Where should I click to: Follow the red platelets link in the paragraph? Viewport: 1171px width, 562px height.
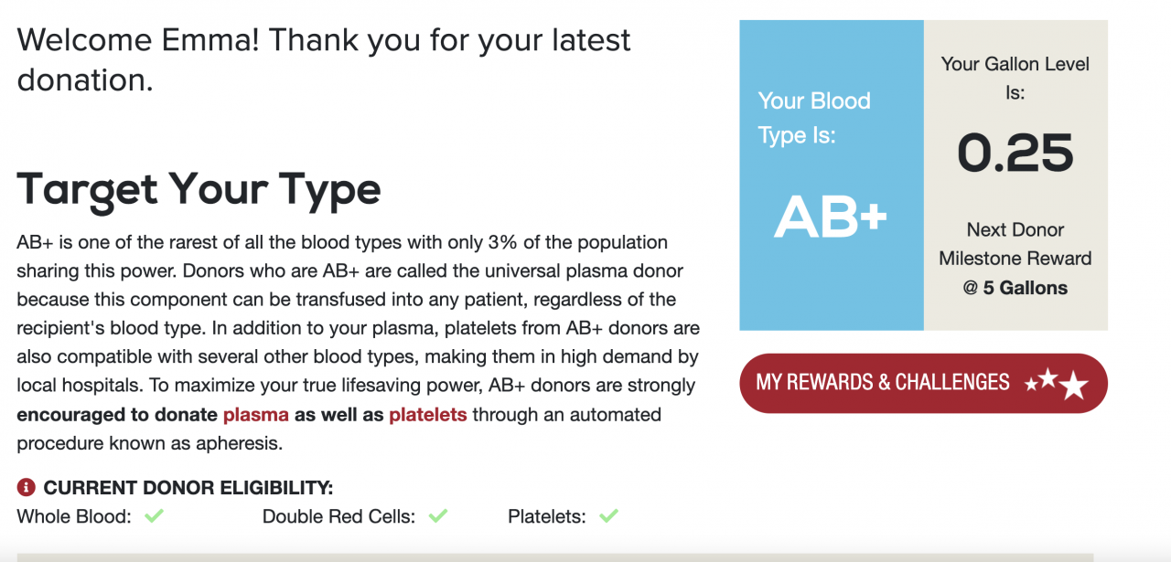428,415
